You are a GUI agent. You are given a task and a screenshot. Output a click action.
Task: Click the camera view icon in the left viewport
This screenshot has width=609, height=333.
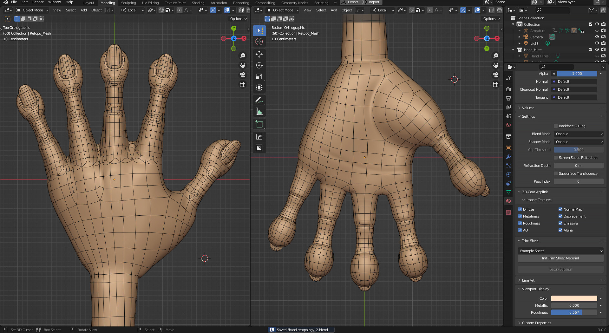click(243, 75)
